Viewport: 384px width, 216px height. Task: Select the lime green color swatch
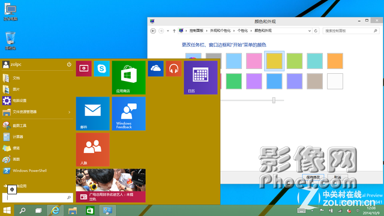pos(295,61)
